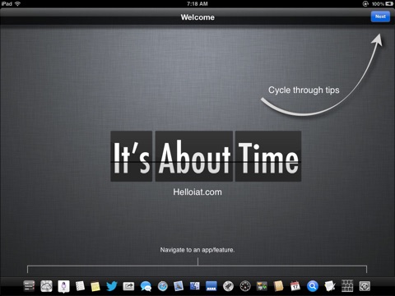Select the brown Contacts book icon
Viewport: 395px width, 296px height.
coord(278,286)
